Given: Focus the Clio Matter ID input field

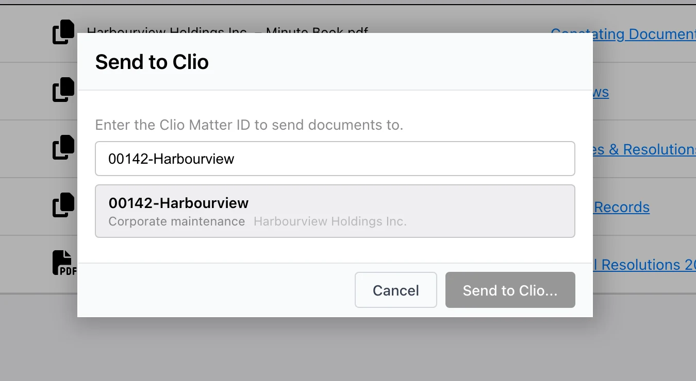Looking at the screenshot, I should 335,159.
